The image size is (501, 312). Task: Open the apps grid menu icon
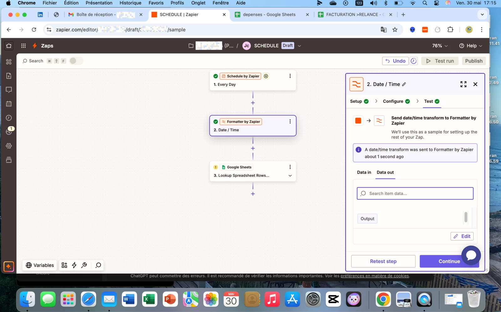(x=23, y=46)
